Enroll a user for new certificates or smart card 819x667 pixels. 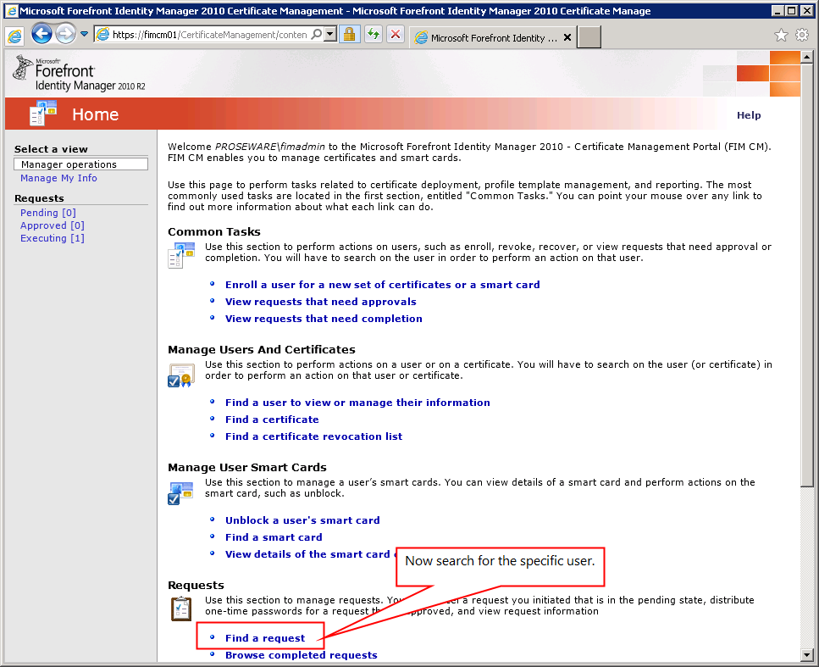click(x=382, y=285)
